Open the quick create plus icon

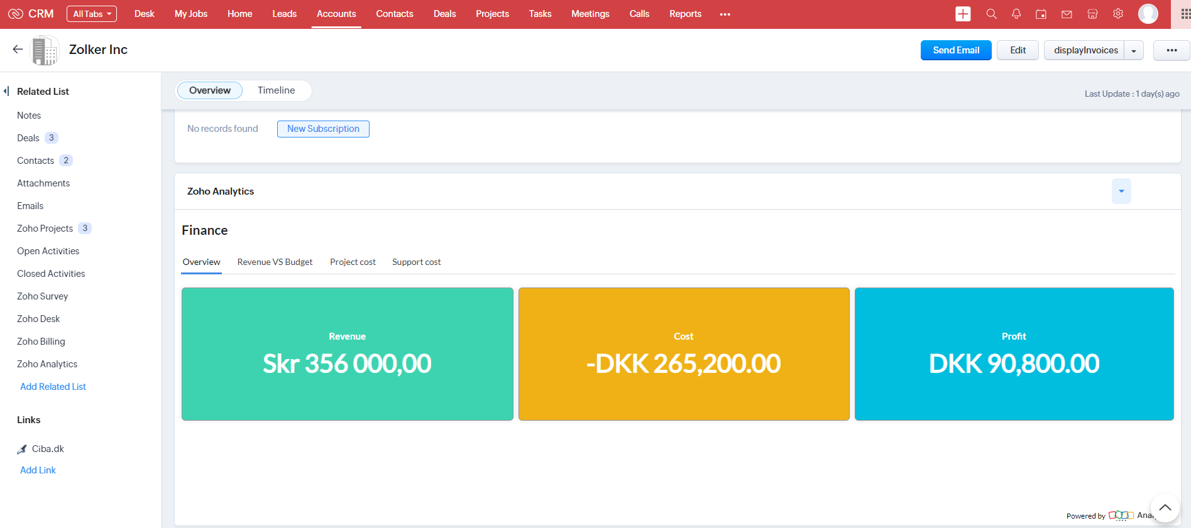point(963,14)
